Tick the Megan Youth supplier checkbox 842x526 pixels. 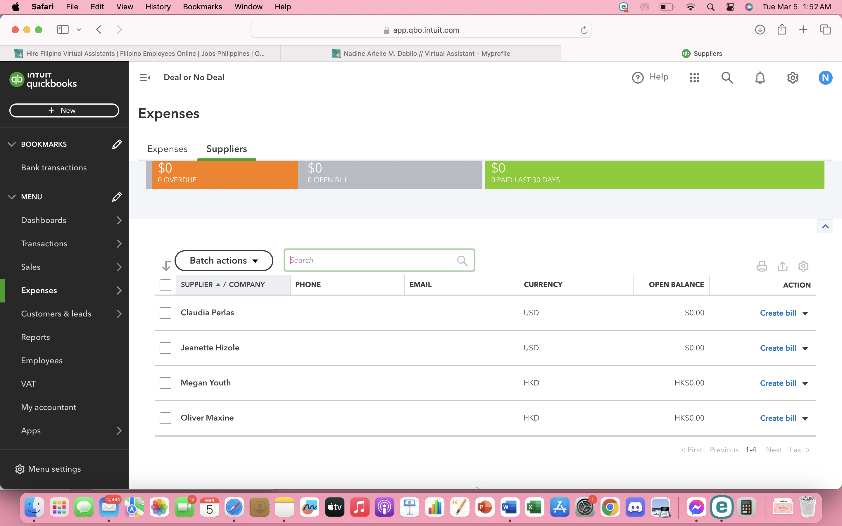pos(165,383)
